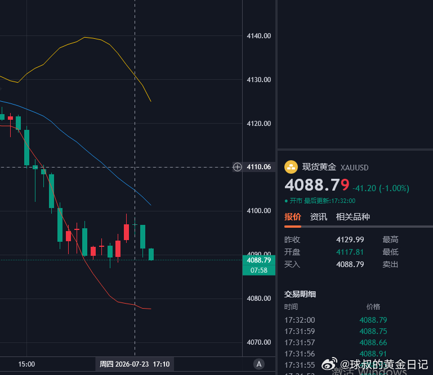This screenshot has height=375, width=433.
Task: Click the 开市 最后更新:17:32:00 status
Action: click(x=320, y=201)
